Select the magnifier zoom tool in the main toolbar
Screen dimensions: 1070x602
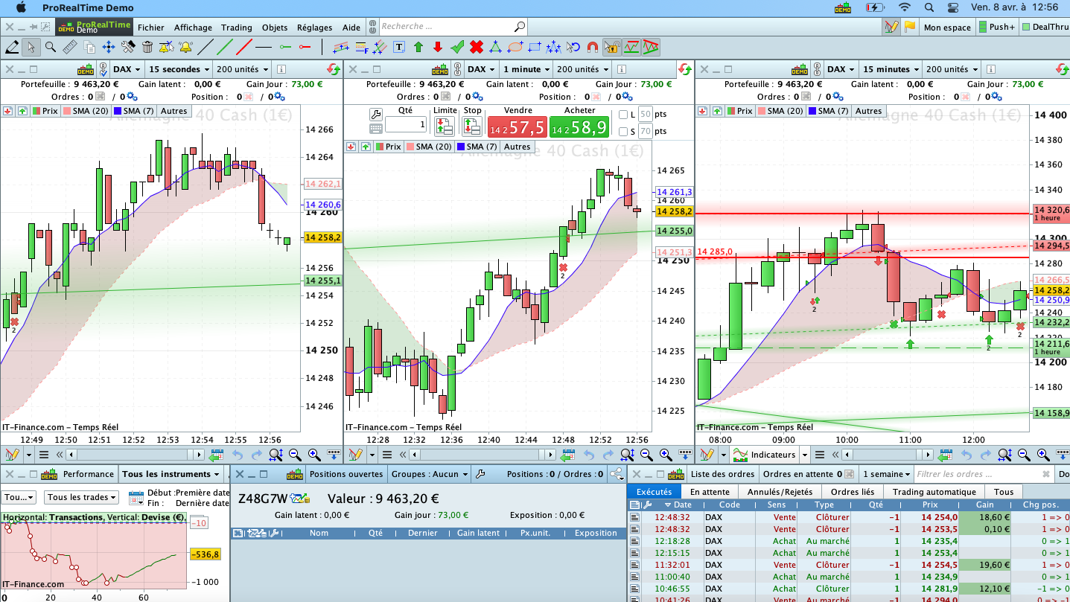click(x=51, y=47)
